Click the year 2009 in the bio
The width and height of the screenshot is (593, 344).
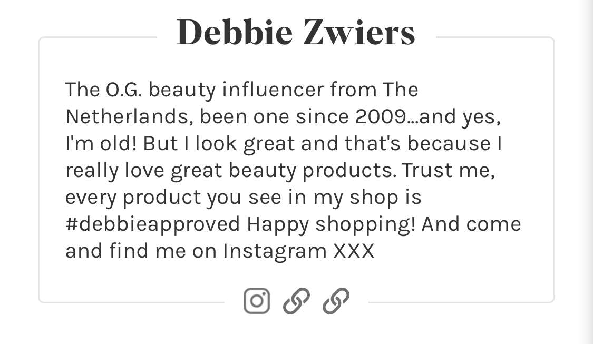point(382,117)
